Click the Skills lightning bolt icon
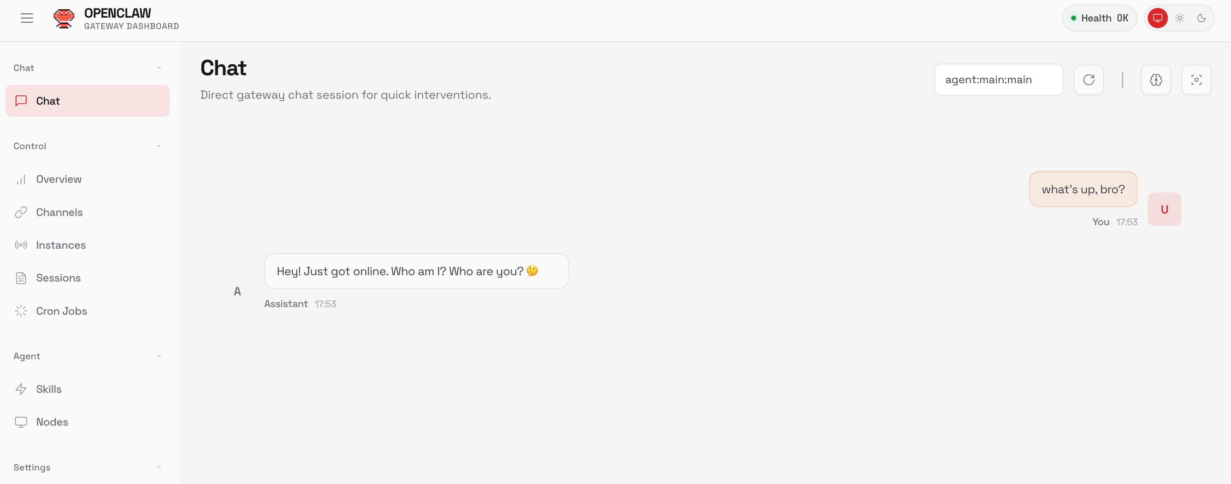 21,389
